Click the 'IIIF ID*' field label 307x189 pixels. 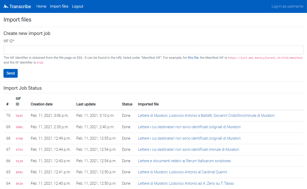(9, 41)
